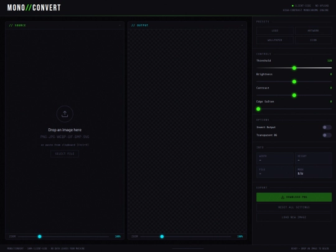Viewport: 336px width, 252px height.
Task: Click the Height info box
Action: [x=313, y=159]
